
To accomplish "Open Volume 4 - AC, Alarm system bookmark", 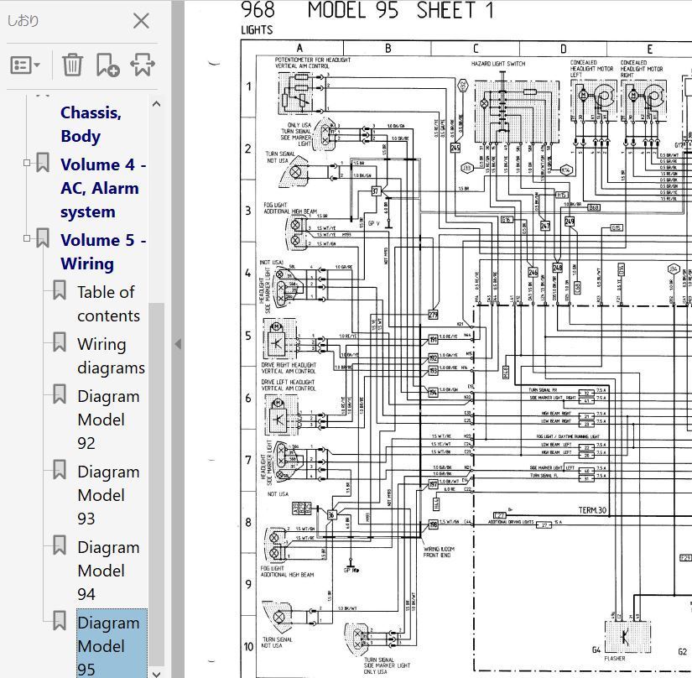I will tap(103, 189).
